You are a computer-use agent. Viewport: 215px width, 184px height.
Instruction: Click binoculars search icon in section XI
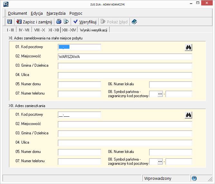[188, 47]
